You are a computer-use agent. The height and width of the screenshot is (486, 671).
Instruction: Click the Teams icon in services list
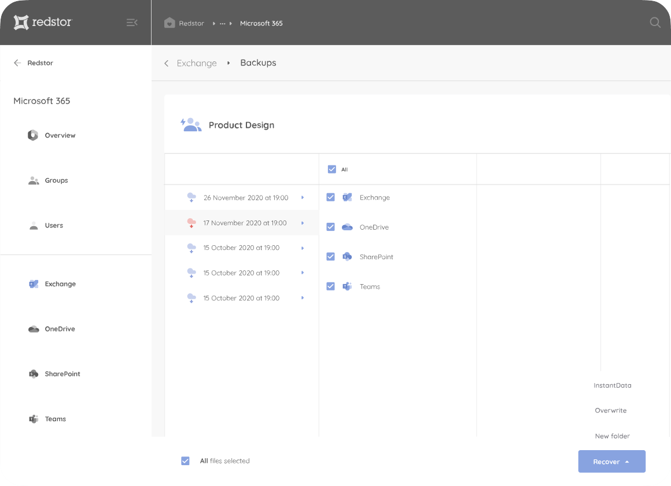[347, 286]
